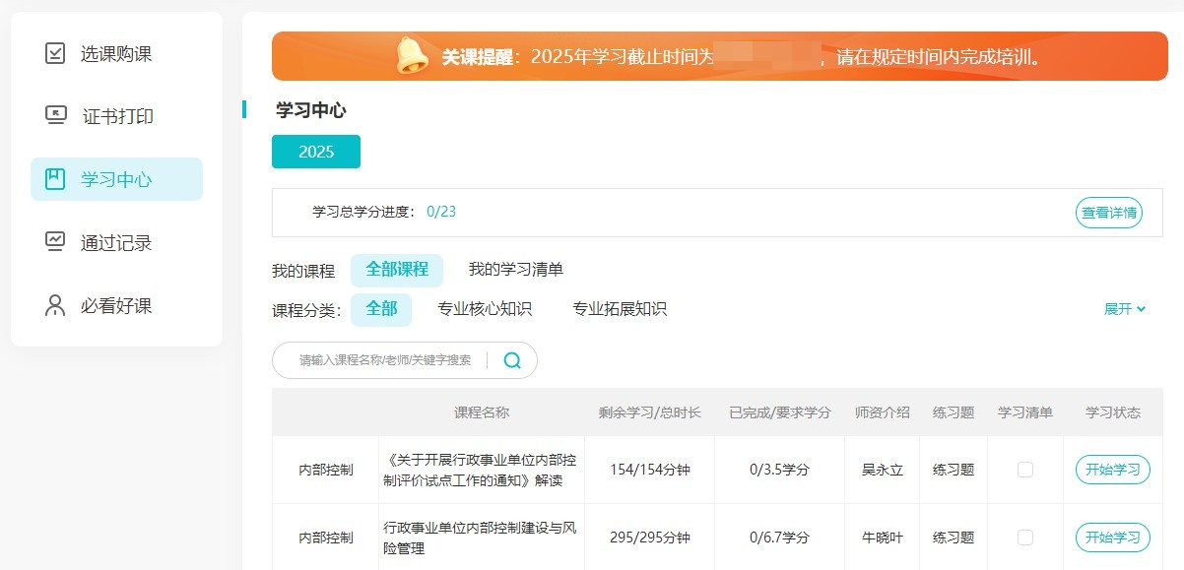1184x570 pixels.
Task: Select the 2025 year tab
Action: coord(316,152)
